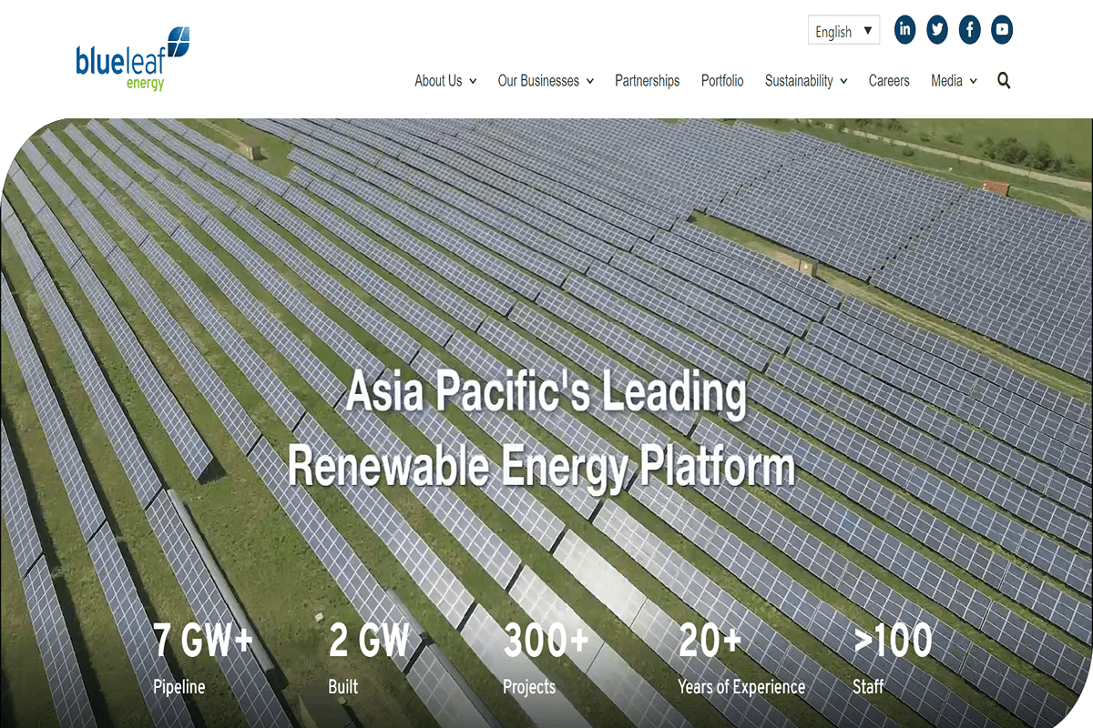Select the 300+ Projects statistic
The height and width of the screenshot is (728, 1093).
pyautogui.click(x=546, y=655)
